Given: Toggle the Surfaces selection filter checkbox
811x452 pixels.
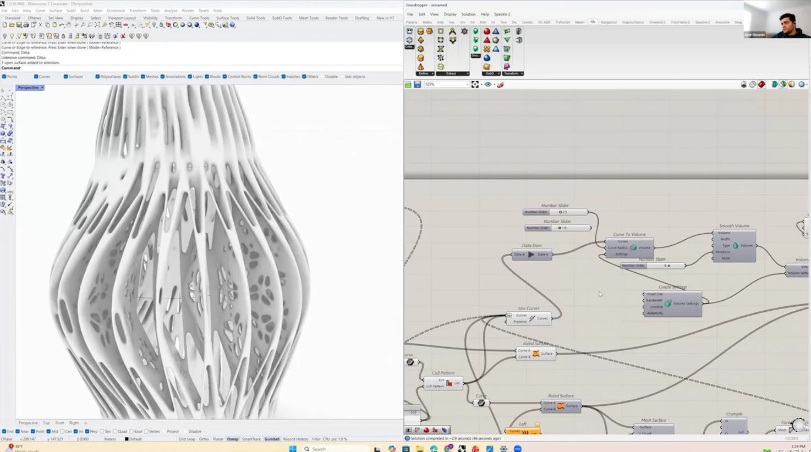Looking at the screenshot, I should [65, 77].
